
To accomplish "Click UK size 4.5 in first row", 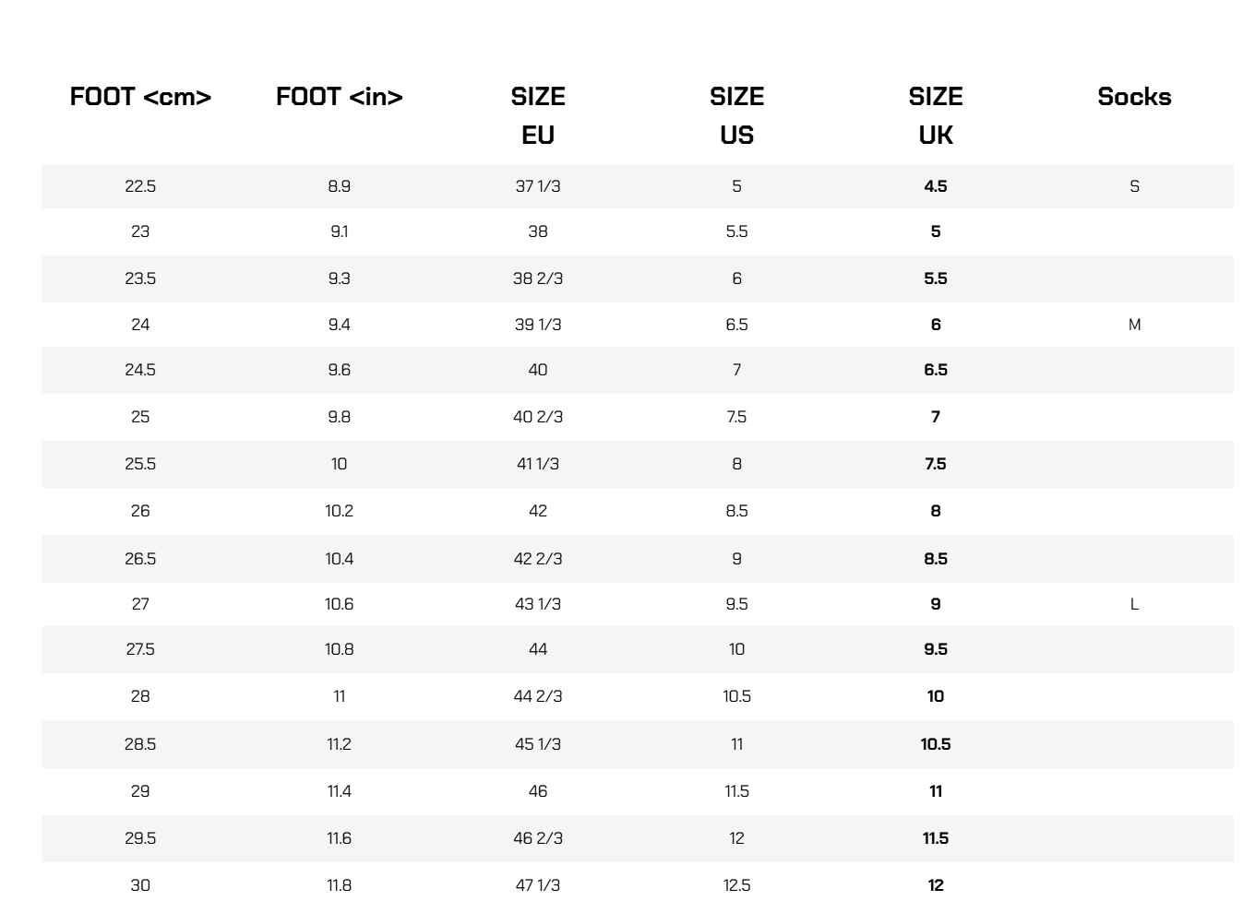I will tap(936, 186).
